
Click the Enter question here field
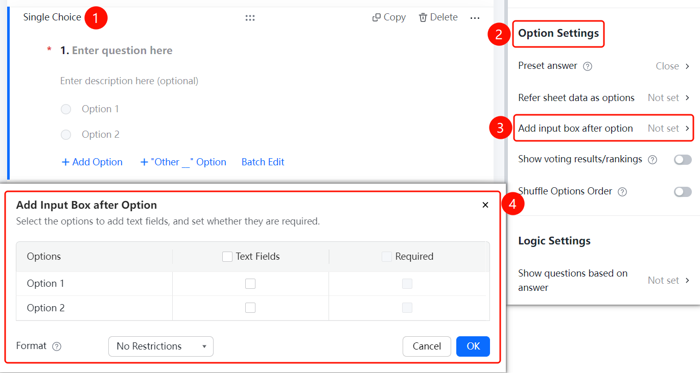click(x=122, y=51)
